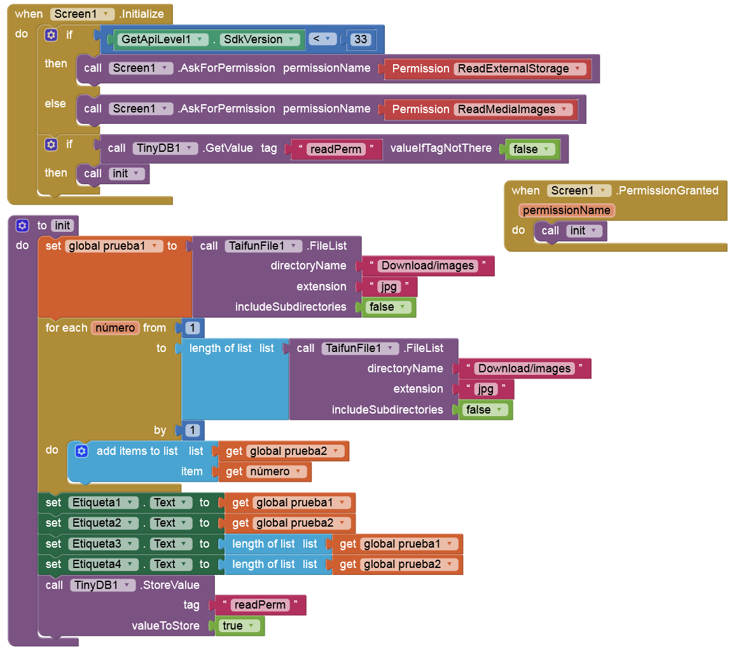This screenshot has width=734, height=655.
Task: Open the less-than comparison operator dropdown
Action: [328, 39]
